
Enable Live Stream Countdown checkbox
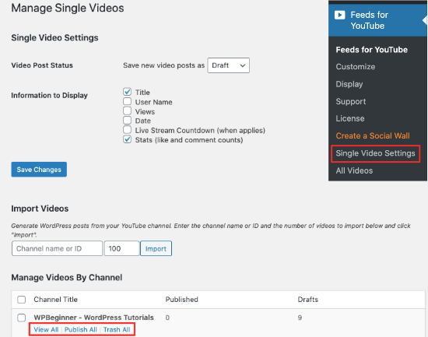tap(127, 130)
